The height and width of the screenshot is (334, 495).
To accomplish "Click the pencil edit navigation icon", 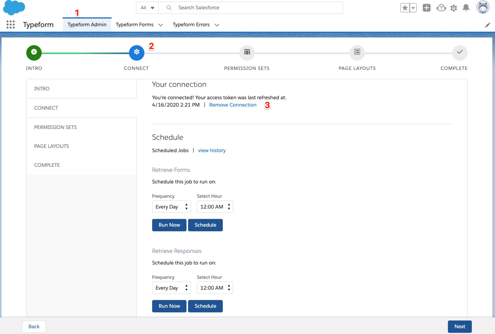I will coord(488,25).
